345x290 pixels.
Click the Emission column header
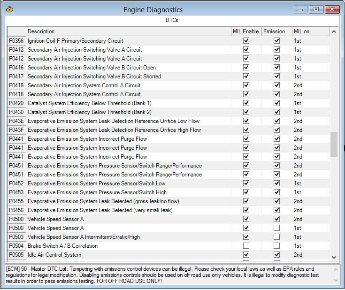click(x=277, y=31)
